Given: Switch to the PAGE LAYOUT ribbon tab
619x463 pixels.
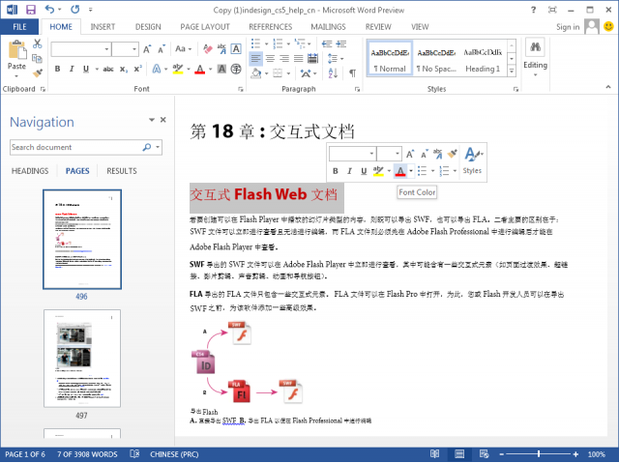Looking at the screenshot, I should tap(203, 27).
